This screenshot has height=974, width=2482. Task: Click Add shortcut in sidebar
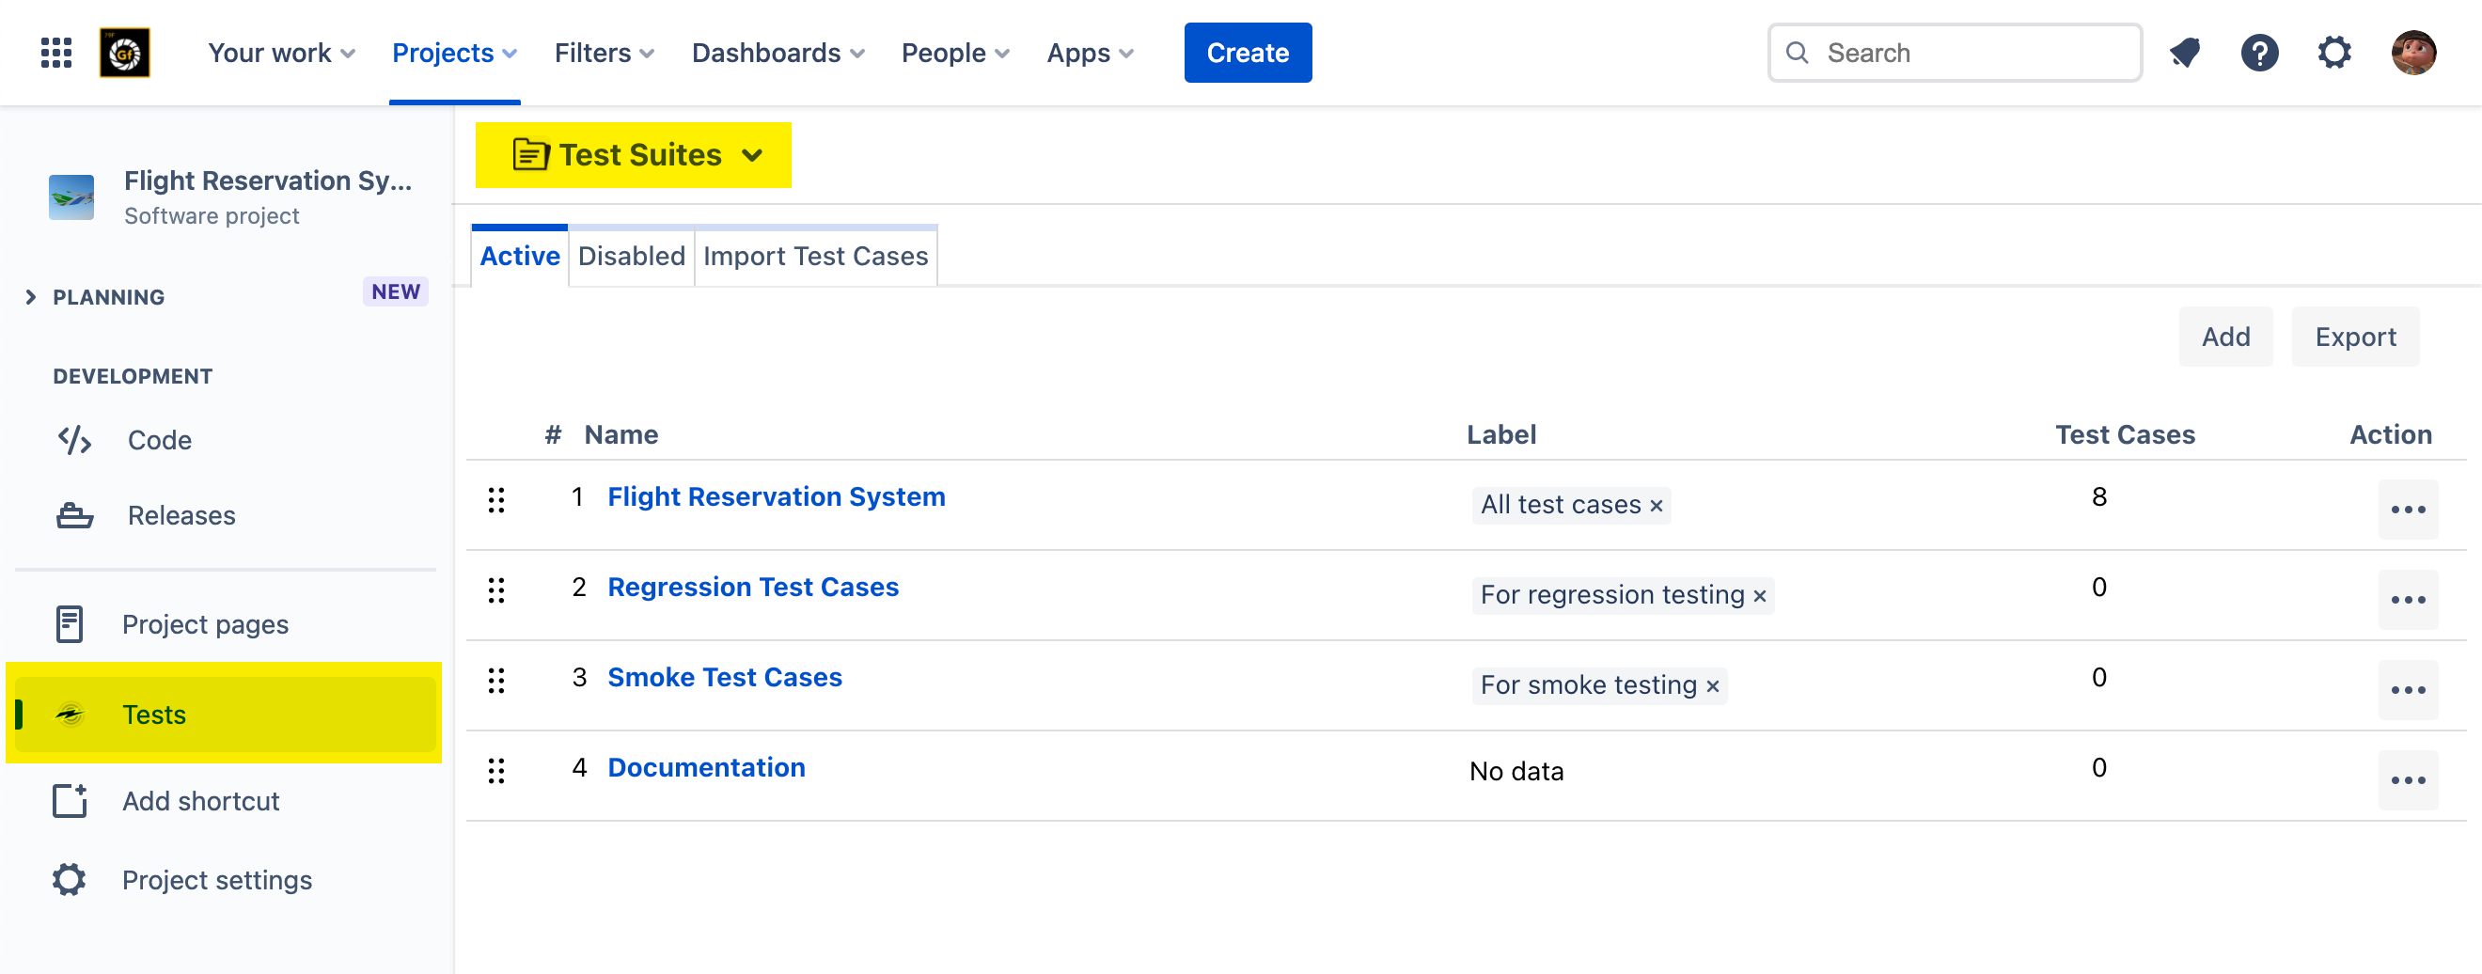tap(200, 801)
